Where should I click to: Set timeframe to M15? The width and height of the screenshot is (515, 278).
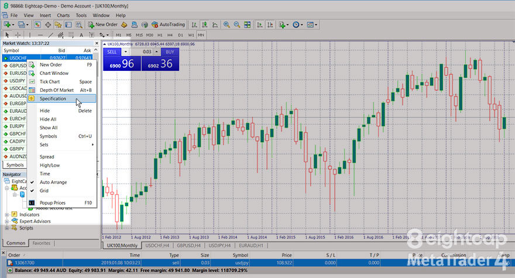pos(139,35)
